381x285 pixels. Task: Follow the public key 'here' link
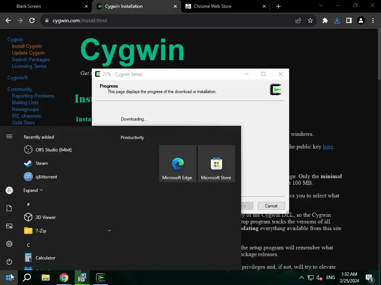point(328,147)
